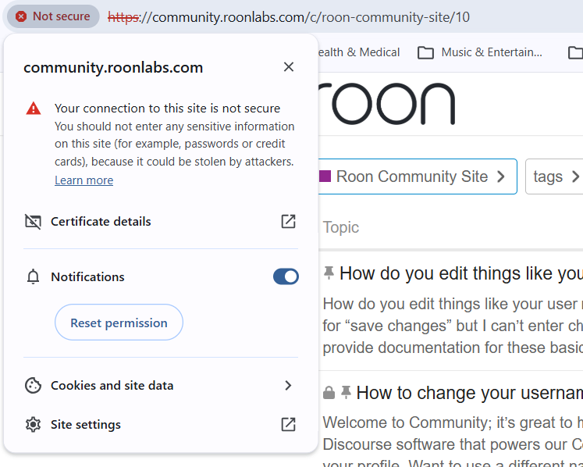Image resolution: width=583 pixels, height=467 pixels.
Task: Click the Not secure badge in address bar
Action: [x=53, y=16]
